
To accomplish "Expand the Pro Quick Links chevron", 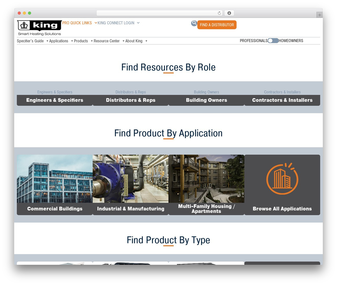I will coord(96,23).
